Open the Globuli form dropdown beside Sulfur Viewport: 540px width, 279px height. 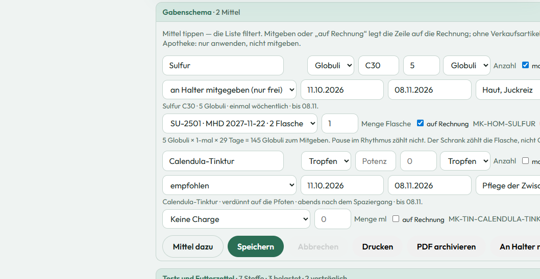[331, 65]
